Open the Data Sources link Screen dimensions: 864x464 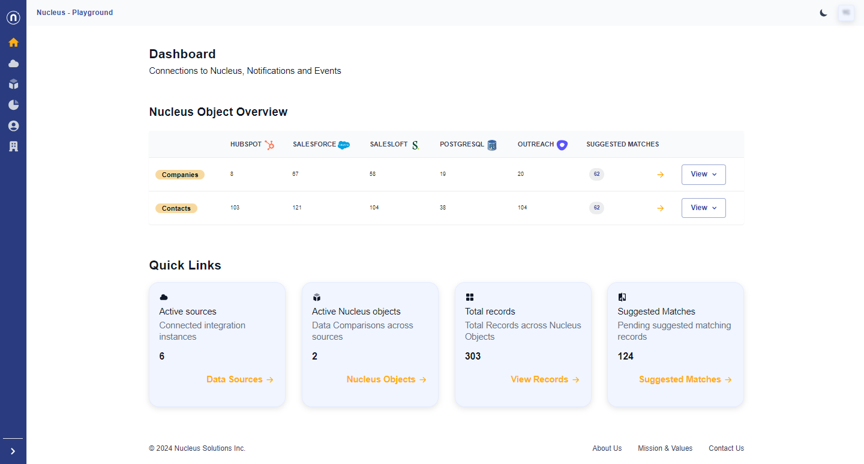[x=240, y=379]
